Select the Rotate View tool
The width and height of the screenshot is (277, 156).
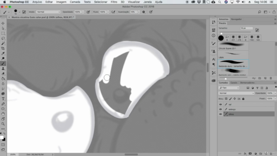3,119
